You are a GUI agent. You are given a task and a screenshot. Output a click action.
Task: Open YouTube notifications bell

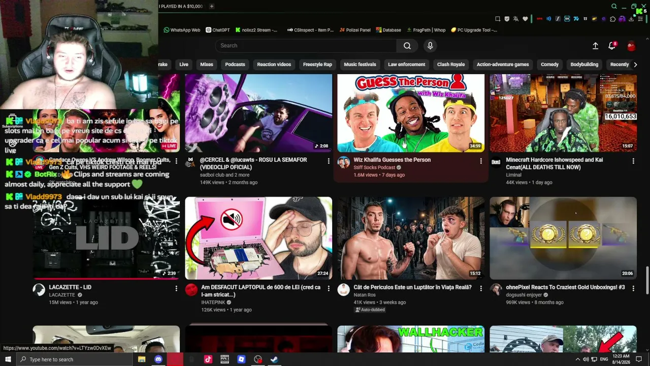(612, 46)
